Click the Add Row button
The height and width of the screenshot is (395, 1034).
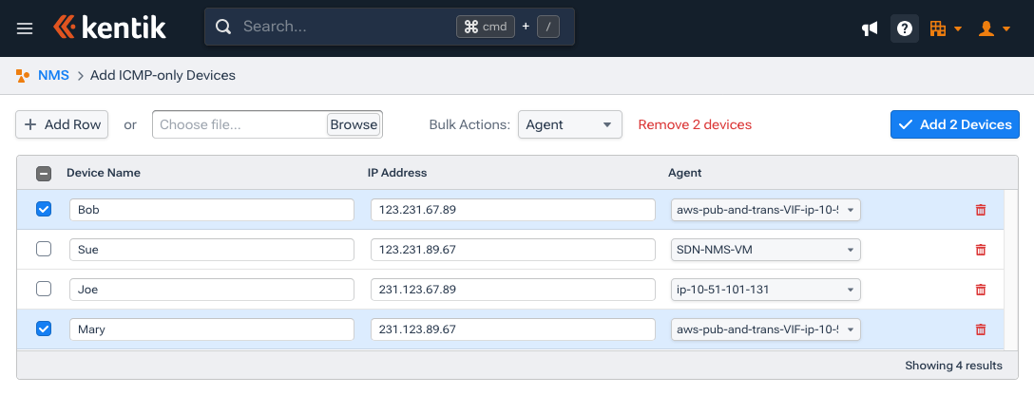(x=62, y=124)
